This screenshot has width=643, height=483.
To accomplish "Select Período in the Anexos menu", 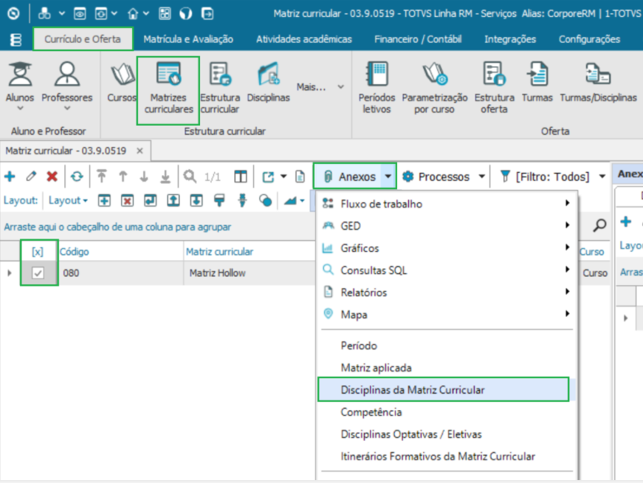I will coord(447,346).
